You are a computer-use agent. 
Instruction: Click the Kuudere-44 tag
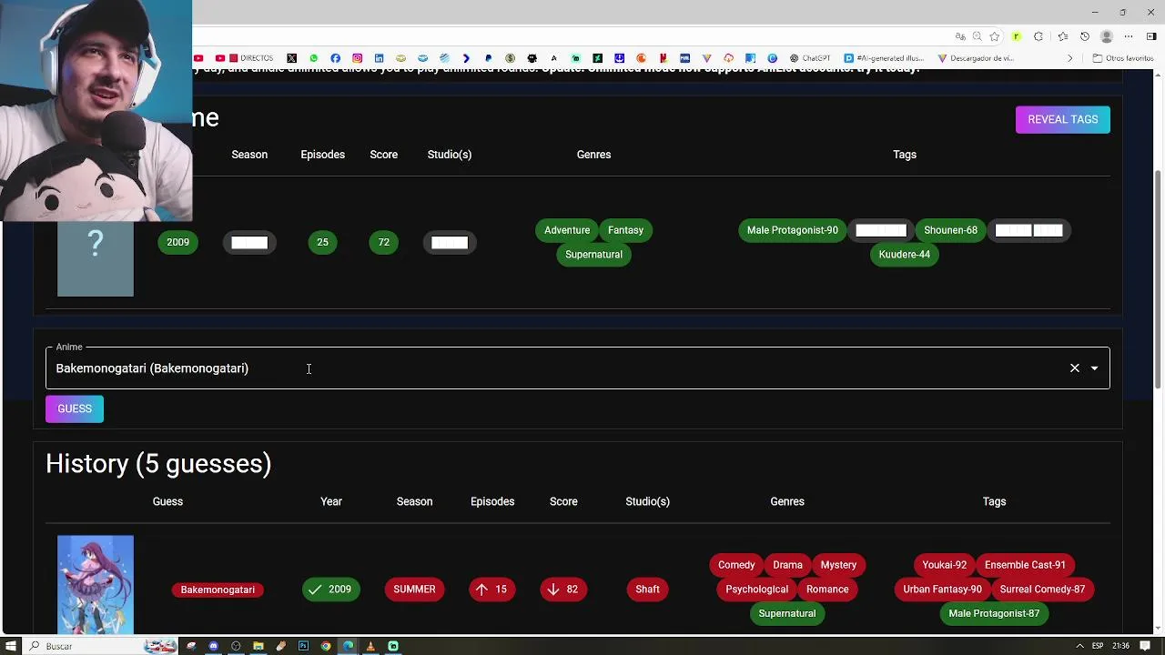[x=905, y=255]
